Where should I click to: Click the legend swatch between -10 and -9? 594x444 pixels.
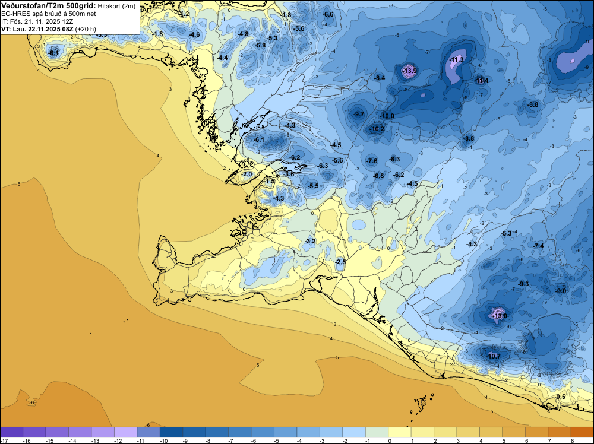tap(171, 432)
